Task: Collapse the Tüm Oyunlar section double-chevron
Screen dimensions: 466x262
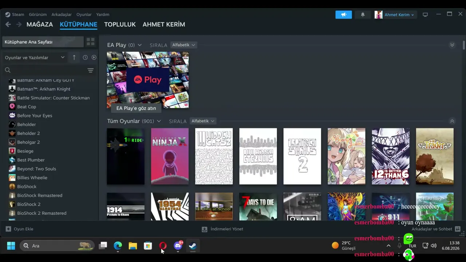Action: tap(452, 121)
